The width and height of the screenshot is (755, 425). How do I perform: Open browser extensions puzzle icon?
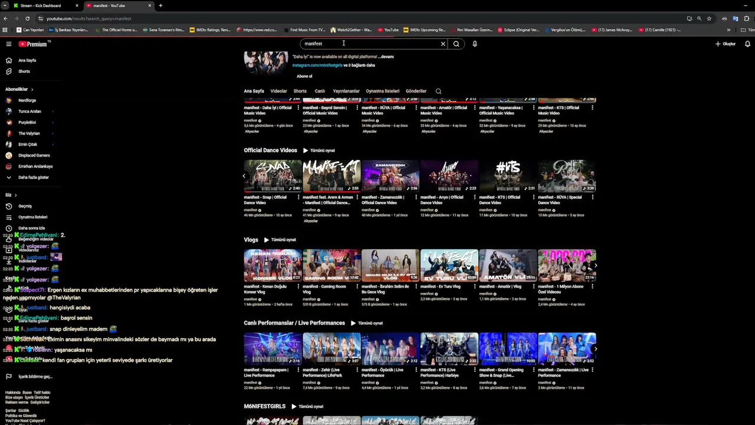[746, 18]
